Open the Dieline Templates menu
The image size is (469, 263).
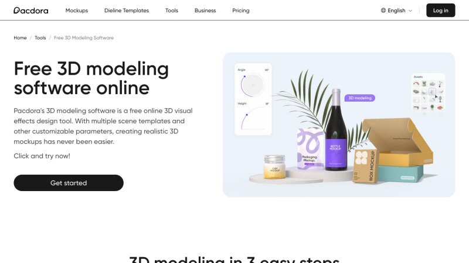[x=127, y=11]
